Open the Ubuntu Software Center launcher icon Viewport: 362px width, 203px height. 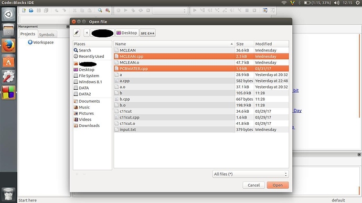click(8, 61)
